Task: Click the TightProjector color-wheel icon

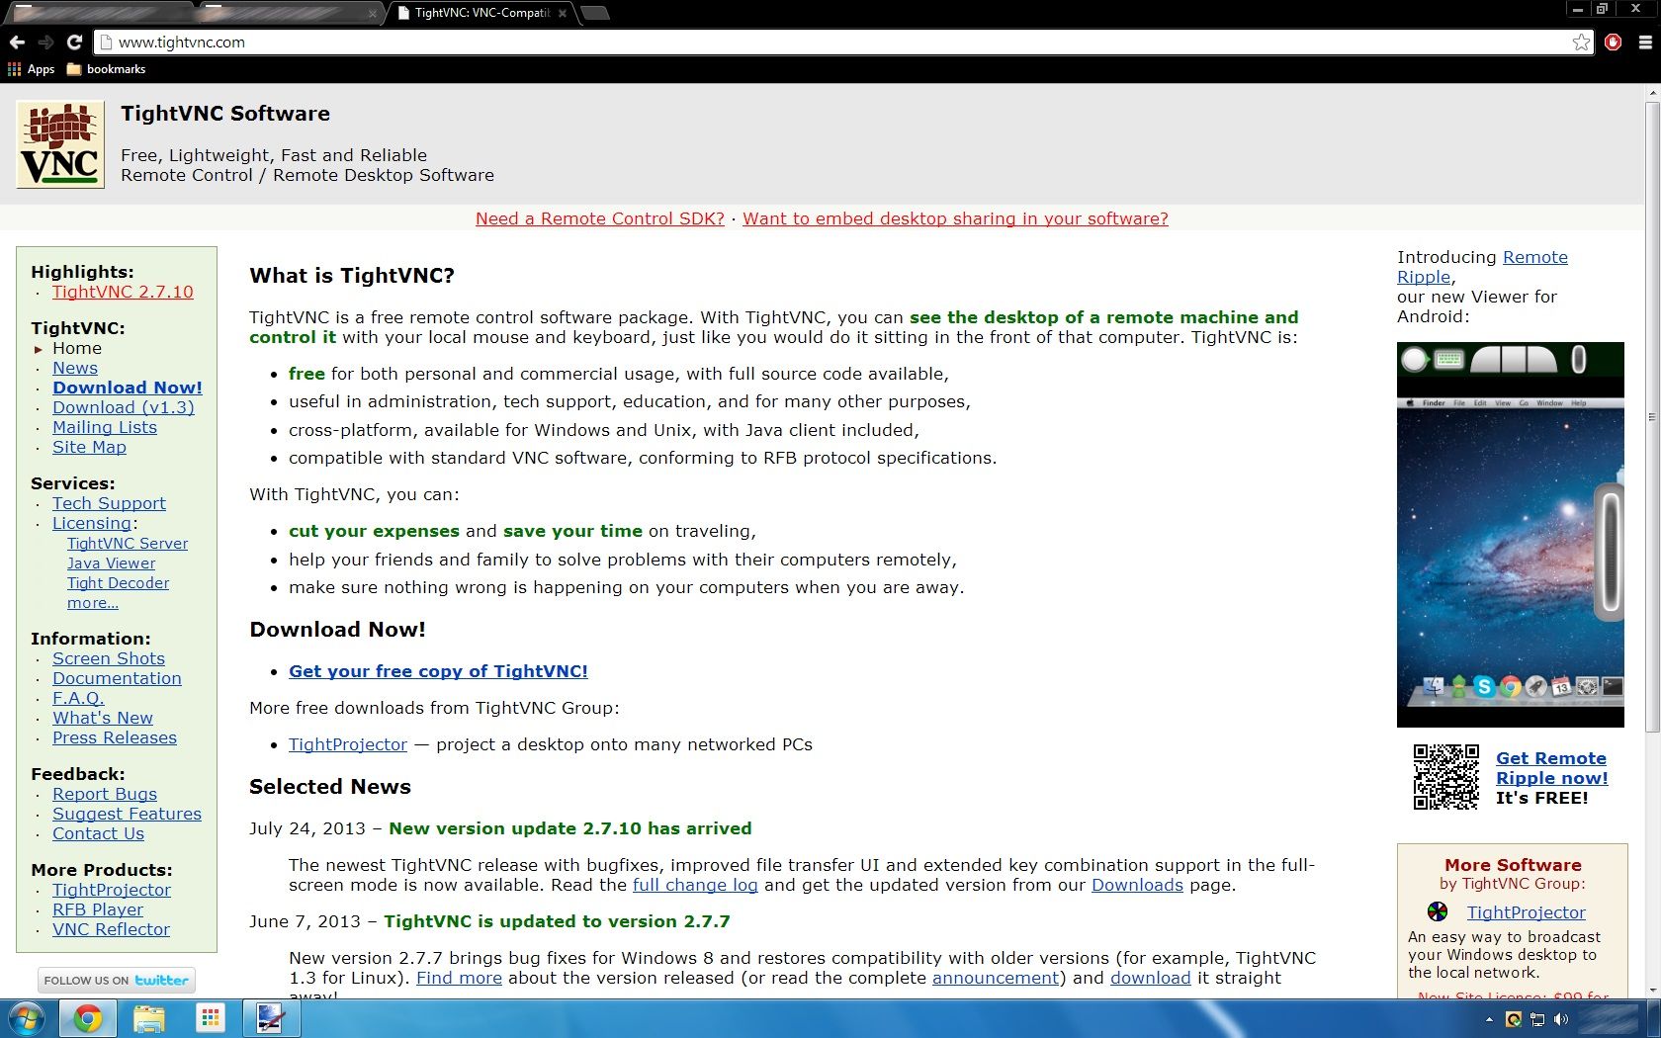Action: point(1436,911)
